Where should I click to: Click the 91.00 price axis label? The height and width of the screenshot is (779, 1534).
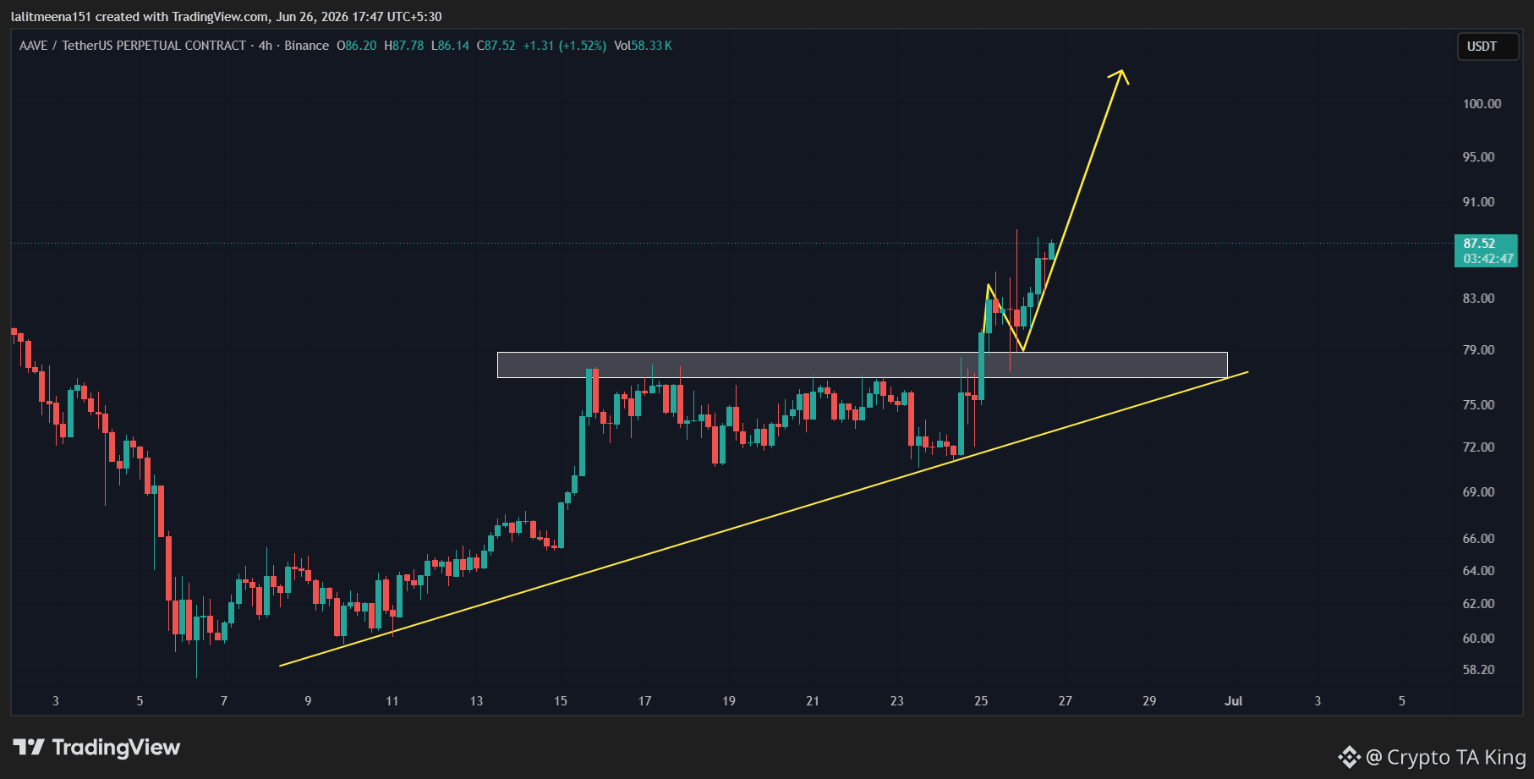[x=1479, y=202]
